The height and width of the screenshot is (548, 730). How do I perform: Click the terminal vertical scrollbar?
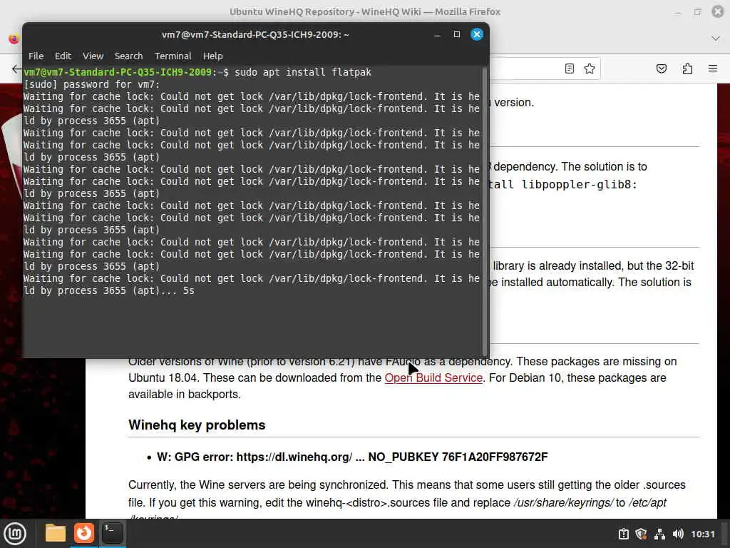(x=485, y=210)
